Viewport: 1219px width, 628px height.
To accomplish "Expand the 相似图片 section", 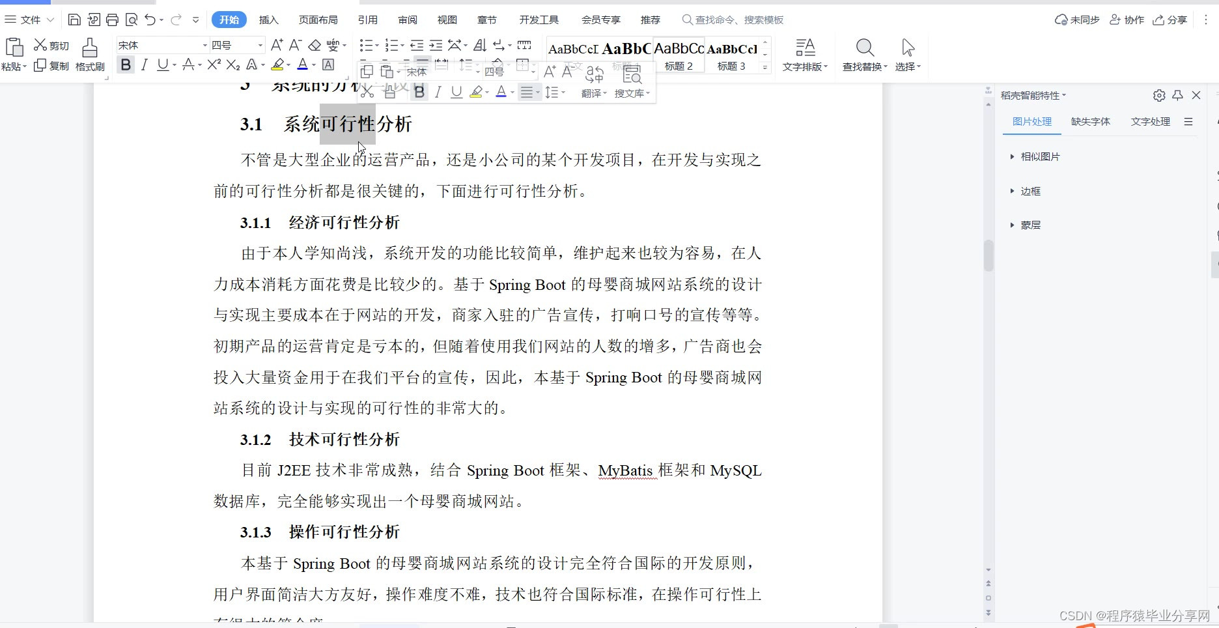I will (x=1035, y=156).
